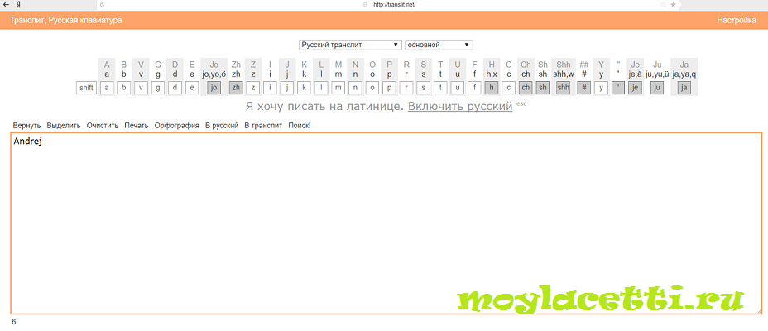This screenshot has height=331, width=768.
Task: Click 'Вернуть' in the editor menu
Action: point(26,126)
